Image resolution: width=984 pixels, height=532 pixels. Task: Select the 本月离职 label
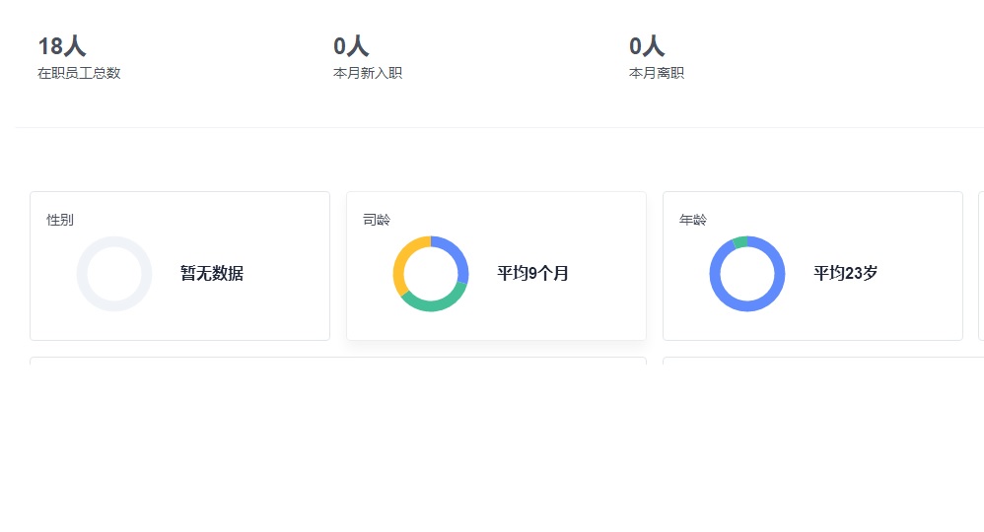tap(657, 74)
